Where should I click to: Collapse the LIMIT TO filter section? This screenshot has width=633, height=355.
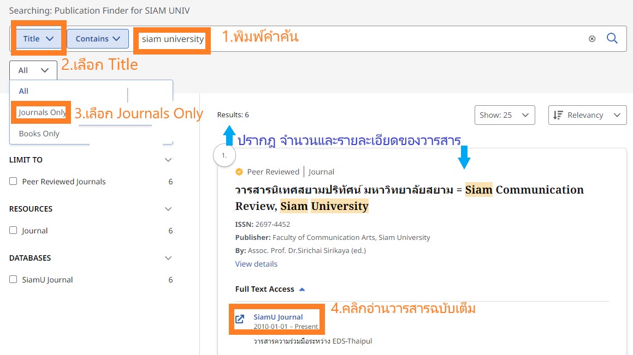coord(168,160)
